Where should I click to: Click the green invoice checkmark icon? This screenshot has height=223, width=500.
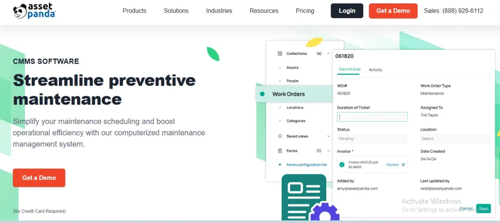click(342, 164)
